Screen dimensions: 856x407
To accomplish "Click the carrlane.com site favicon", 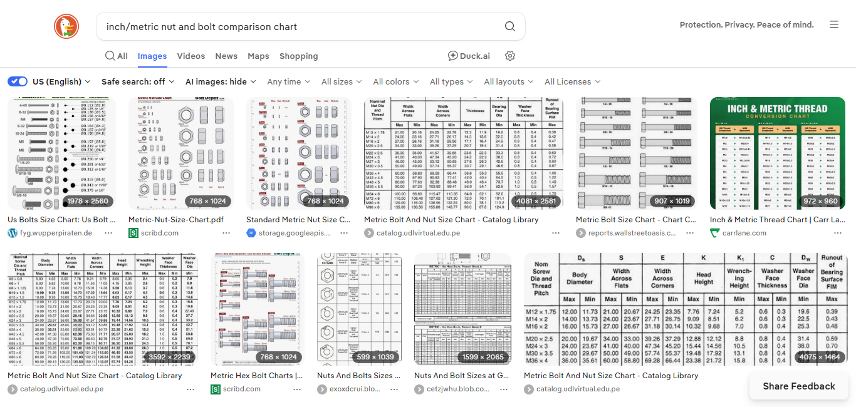I will pos(715,233).
